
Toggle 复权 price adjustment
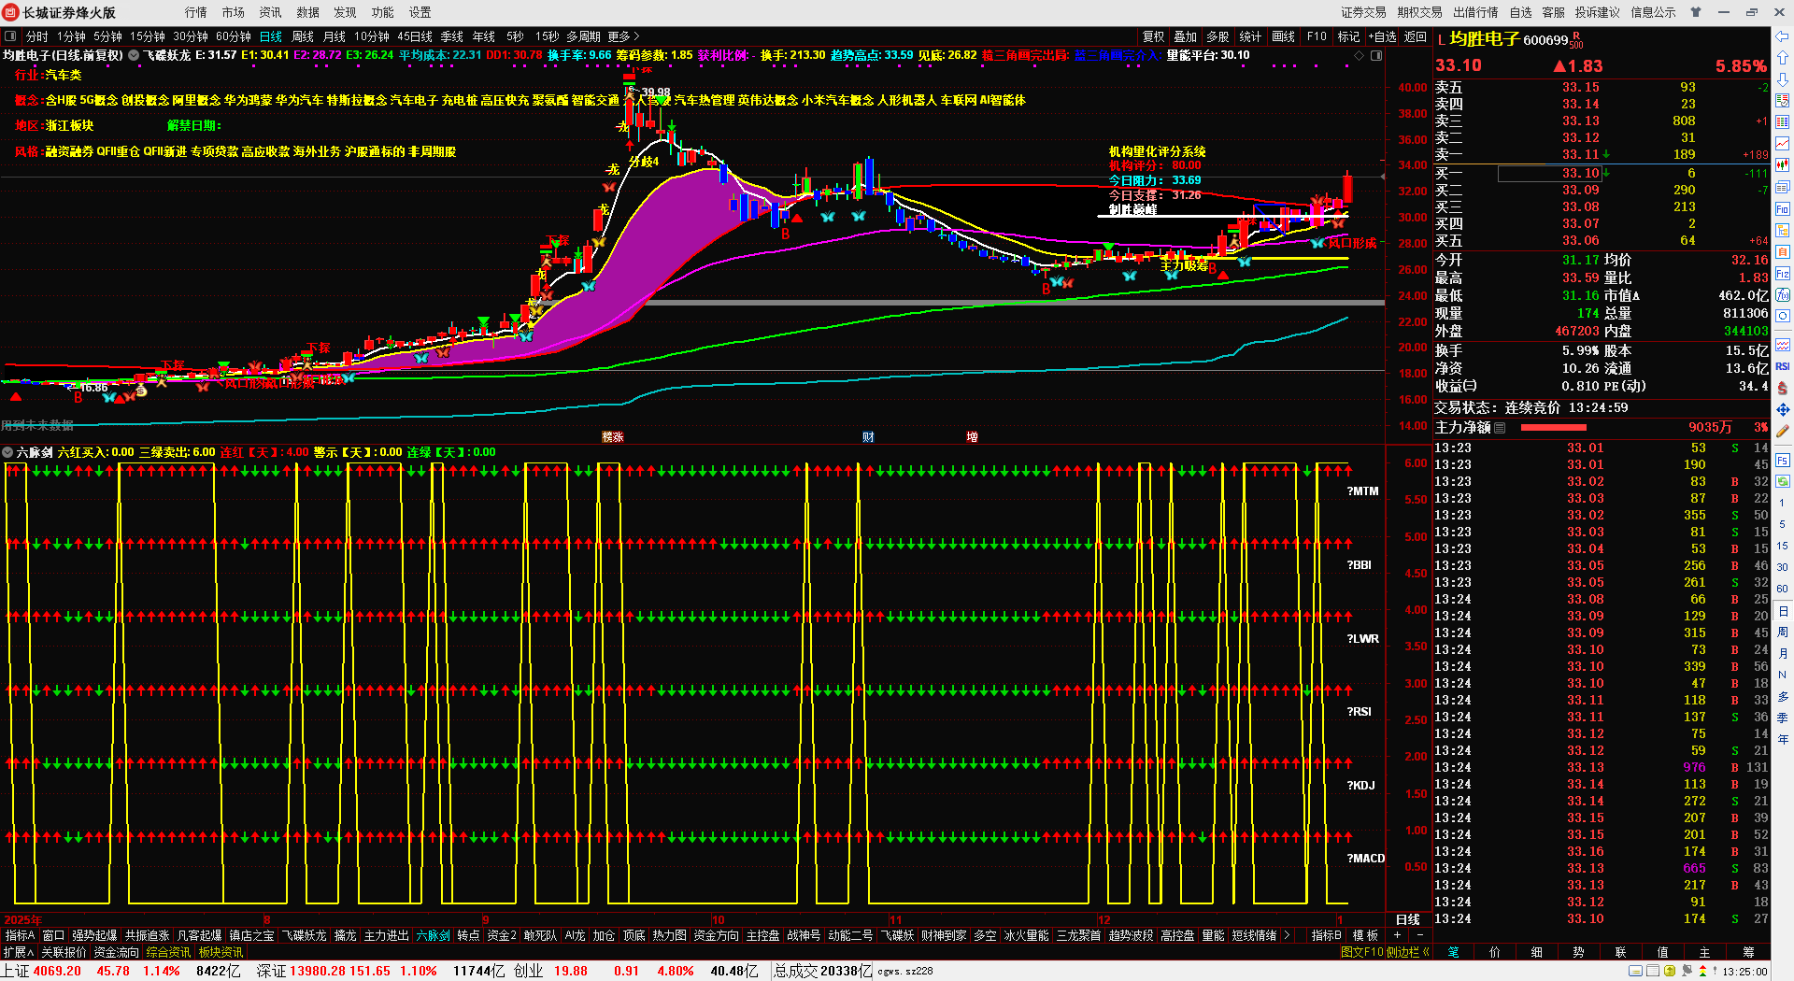click(1154, 36)
